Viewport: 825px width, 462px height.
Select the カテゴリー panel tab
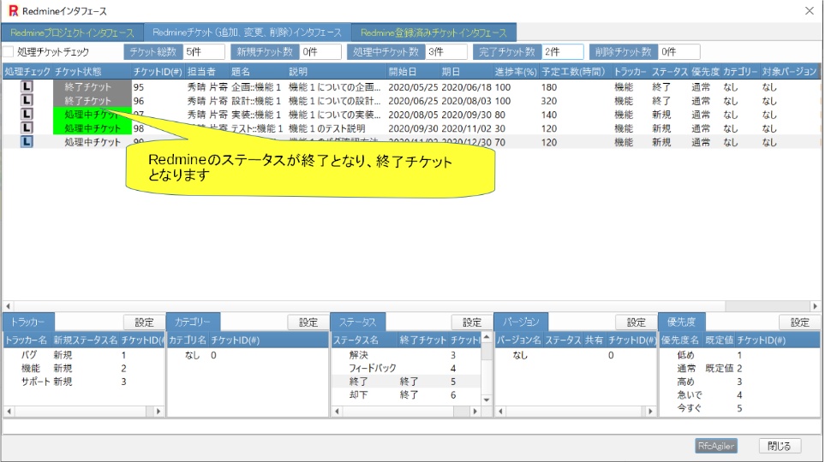tap(193, 322)
